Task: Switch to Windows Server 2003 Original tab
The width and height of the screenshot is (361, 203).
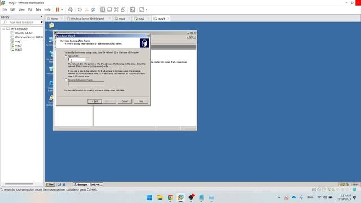Action: pos(87,19)
